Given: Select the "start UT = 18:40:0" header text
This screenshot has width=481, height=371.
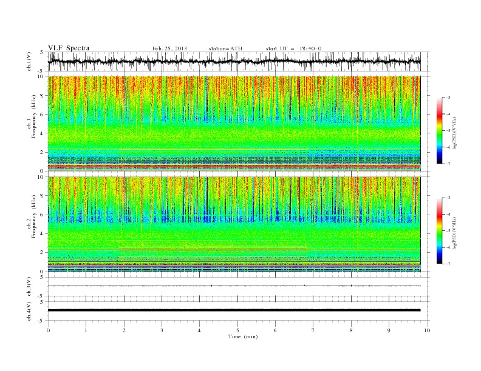Looking at the screenshot, I should click(293, 48).
